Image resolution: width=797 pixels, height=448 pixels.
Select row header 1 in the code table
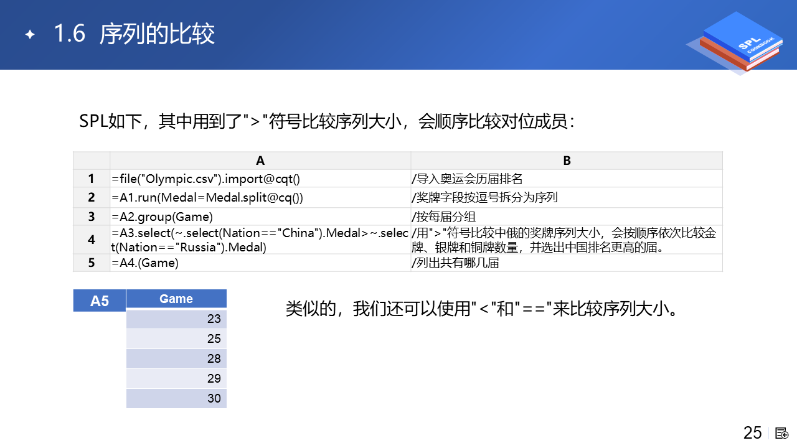pyautogui.click(x=92, y=179)
